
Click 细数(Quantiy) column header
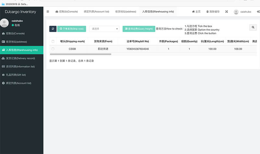pos(189,41)
